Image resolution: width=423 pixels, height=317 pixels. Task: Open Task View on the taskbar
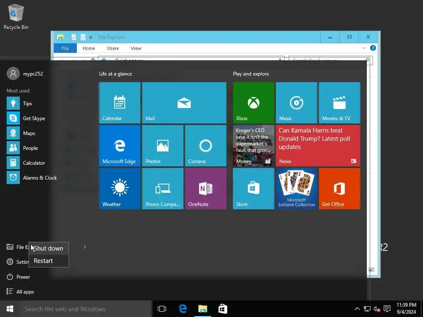click(x=162, y=309)
